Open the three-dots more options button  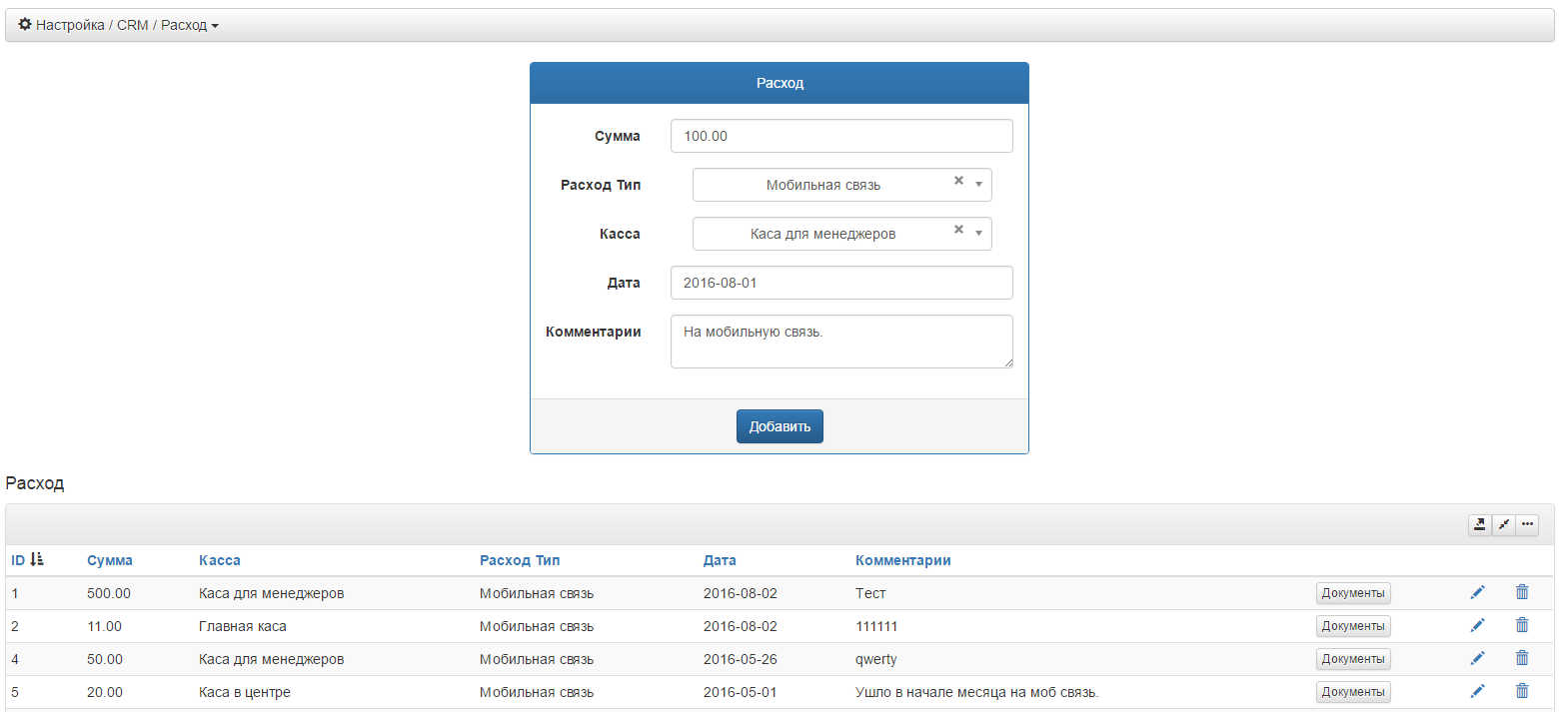(x=1527, y=524)
